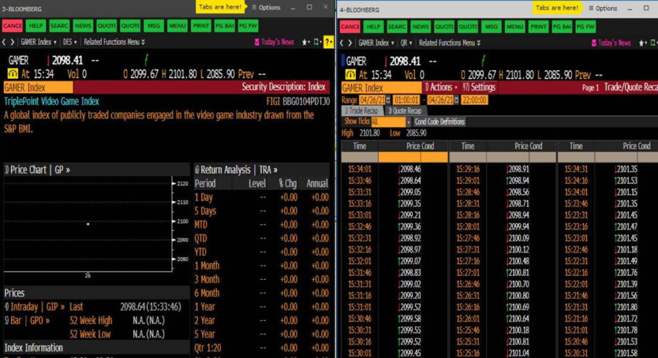Go forward with right arrow in 4-BLOOMBERG
Screen dimensions: 658x358
tap(350, 43)
